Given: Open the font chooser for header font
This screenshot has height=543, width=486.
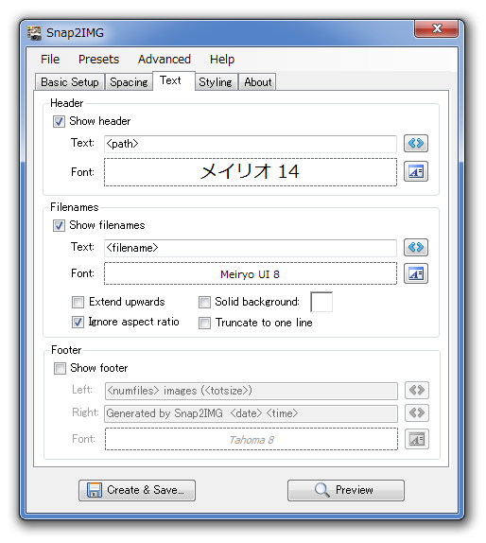Looking at the screenshot, I should pyautogui.click(x=416, y=171).
